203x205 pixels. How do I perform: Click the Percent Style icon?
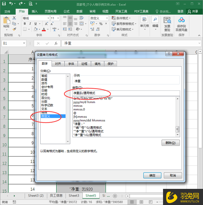click(x=101, y=24)
